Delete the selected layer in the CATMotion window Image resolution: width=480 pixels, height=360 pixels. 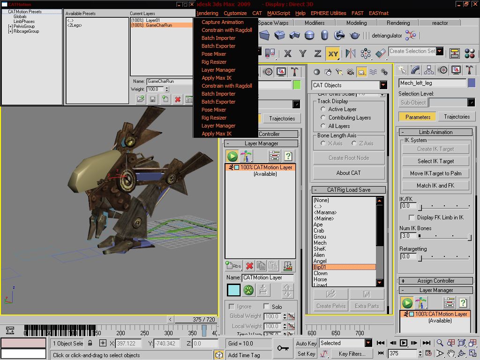[178, 99]
